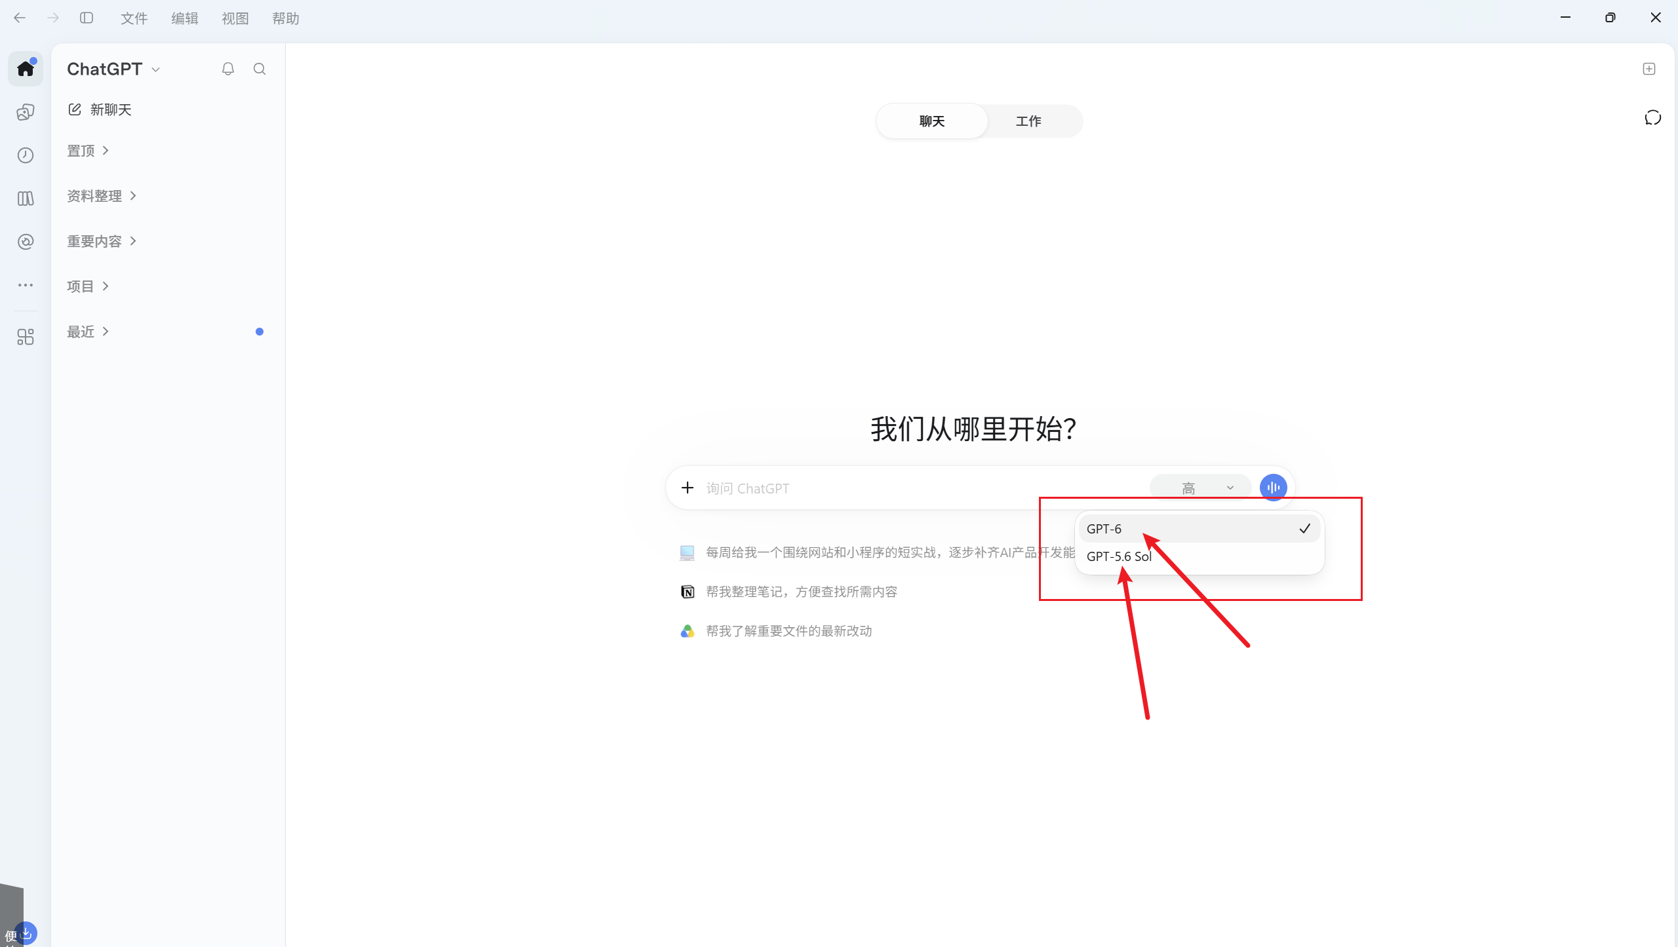This screenshot has height=947, width=1678.
Task: Open the ChatGPT workspace name dropdown
Action: pos(113,69)
